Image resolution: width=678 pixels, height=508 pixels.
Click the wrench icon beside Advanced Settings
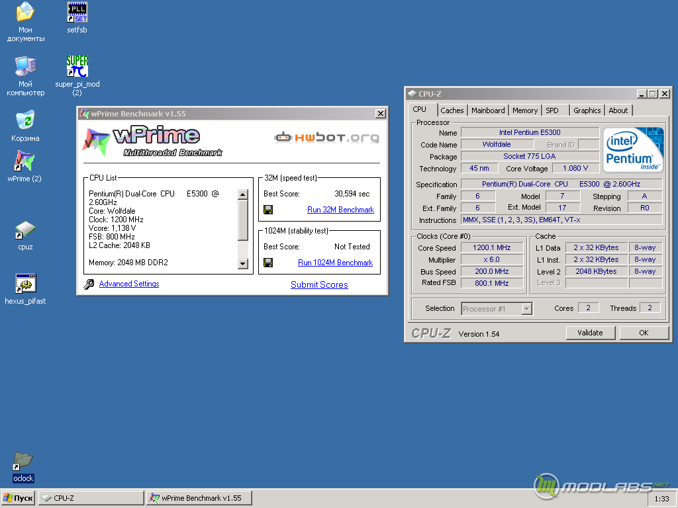(89, 284)
